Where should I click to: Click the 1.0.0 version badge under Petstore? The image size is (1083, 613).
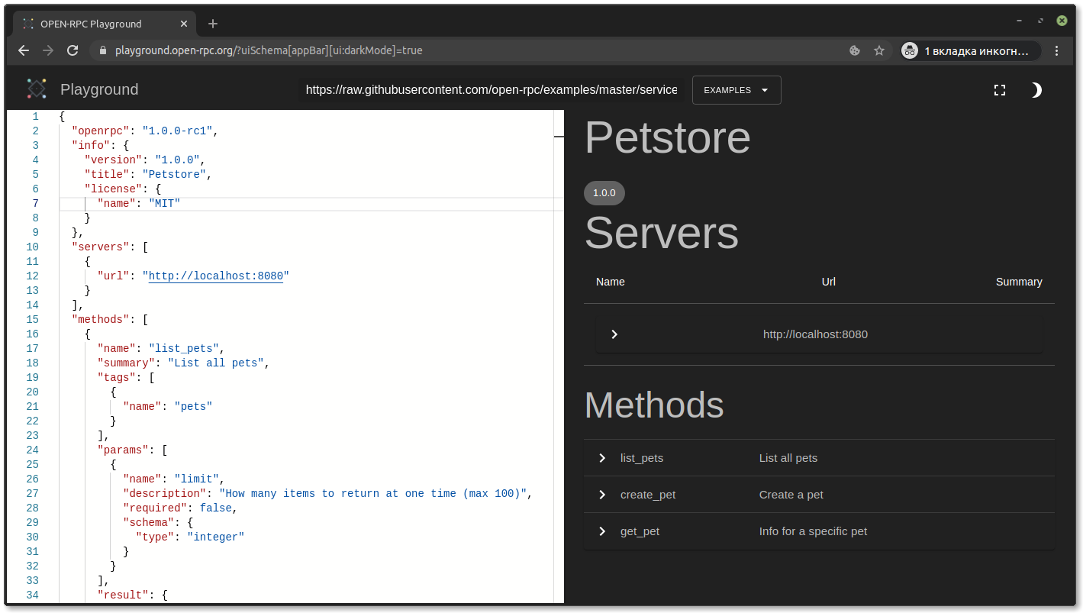pyautogui.click(x=604, y=193)
